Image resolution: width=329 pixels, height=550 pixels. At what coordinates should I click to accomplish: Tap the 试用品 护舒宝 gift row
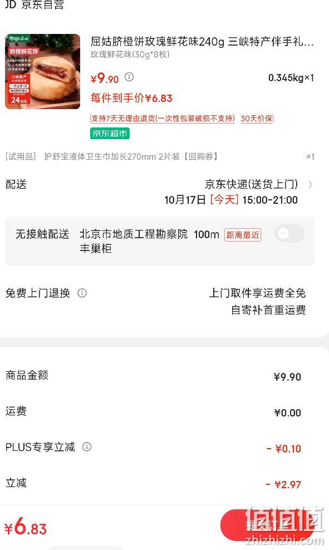160,156
